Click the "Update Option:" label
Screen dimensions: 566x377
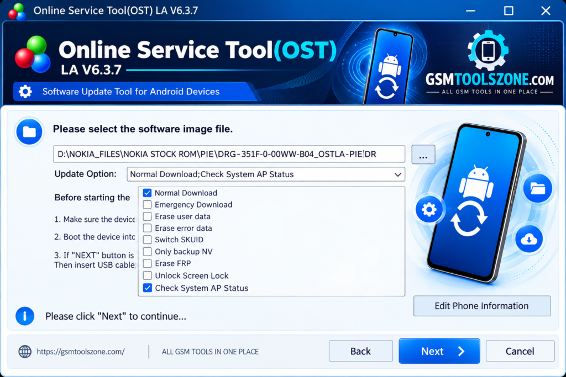[86, 174]
